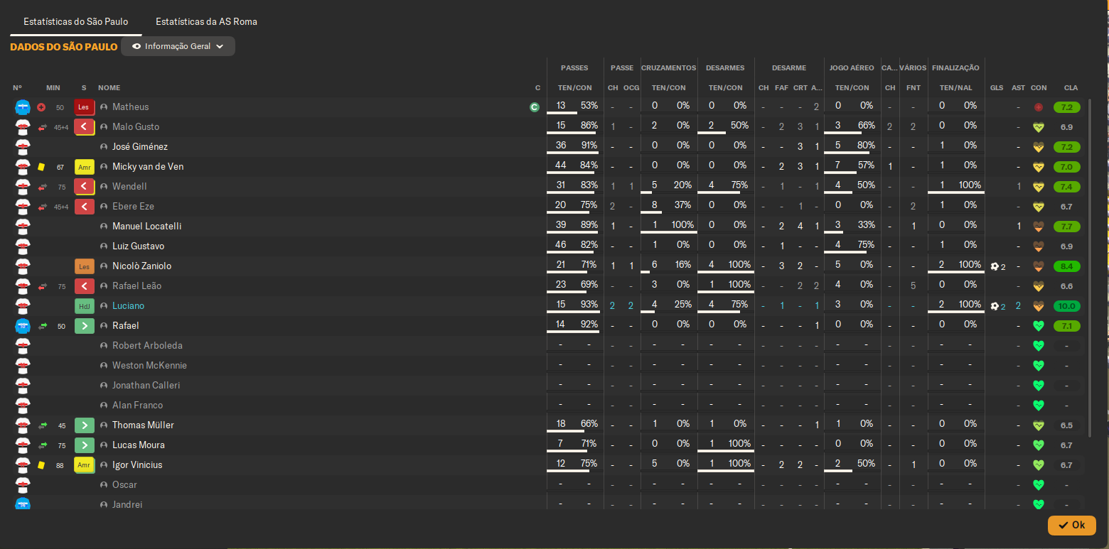The image size is (1109, 549).
Task: Click Luciano's 10.0 rating pill
Action: pyautogui.click(x=1067, y=306)
